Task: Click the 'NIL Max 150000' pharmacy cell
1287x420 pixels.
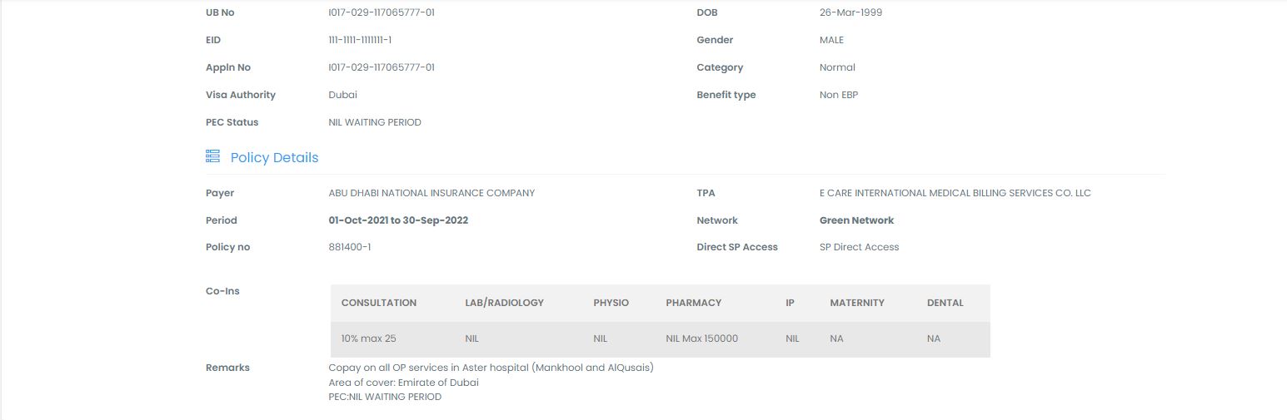Action: [x=701, y=338]
